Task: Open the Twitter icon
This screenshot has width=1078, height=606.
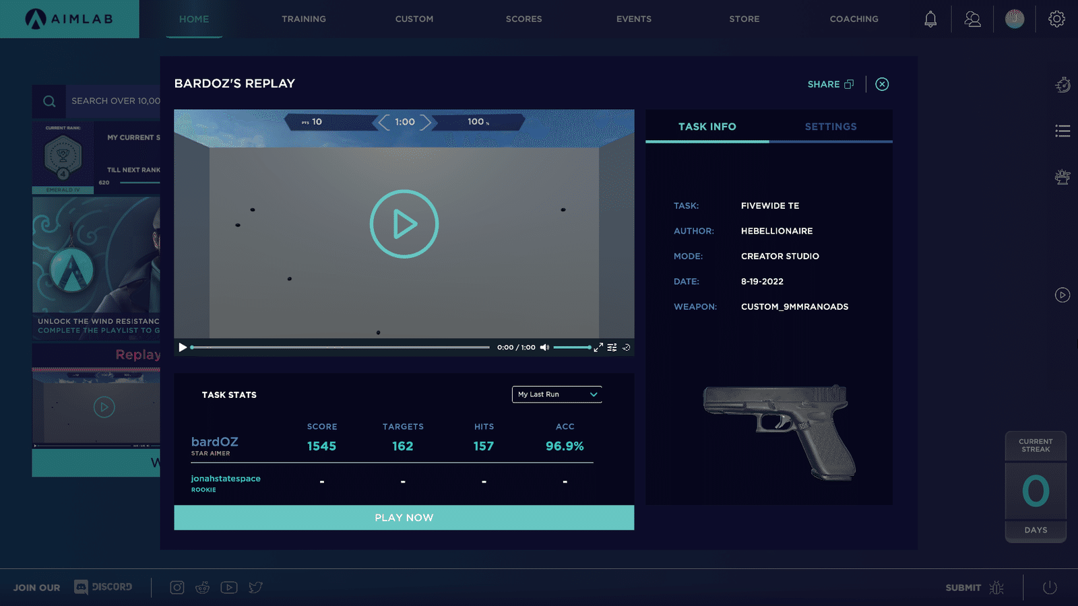Action: pyautogui.click(x=255, y=588)
